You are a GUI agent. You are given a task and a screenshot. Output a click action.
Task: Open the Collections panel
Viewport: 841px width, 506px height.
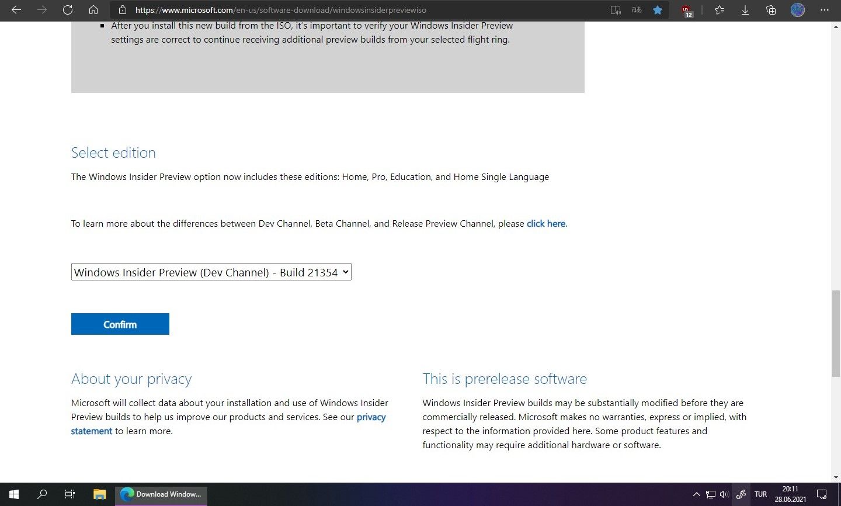point(771,10)
